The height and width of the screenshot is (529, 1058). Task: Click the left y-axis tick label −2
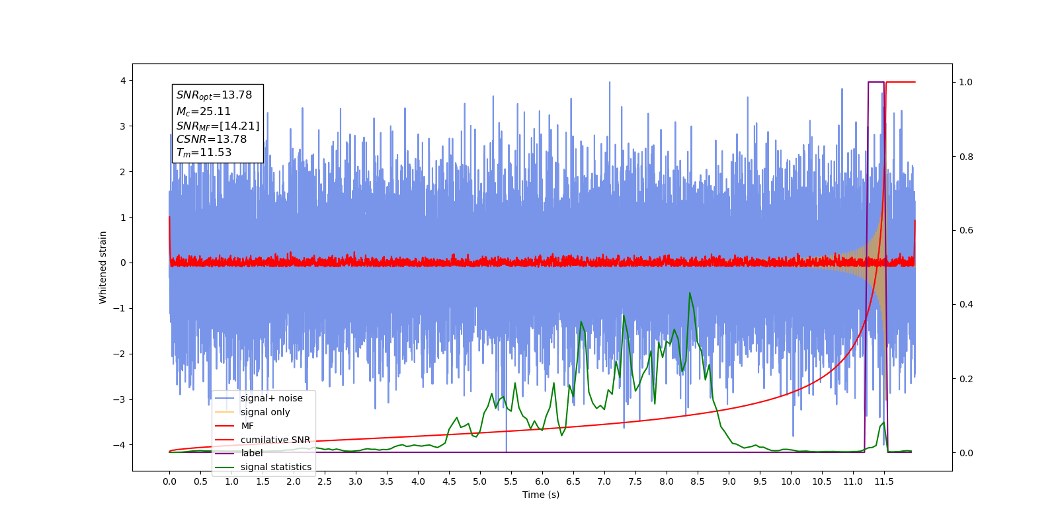tap(120, 354)
